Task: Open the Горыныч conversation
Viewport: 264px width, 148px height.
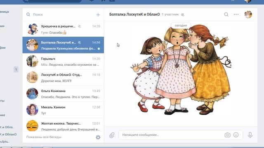Action: click(63, 61)
